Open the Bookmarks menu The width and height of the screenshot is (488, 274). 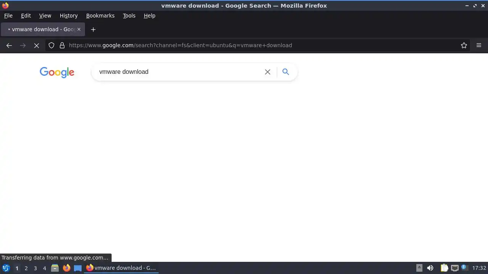coord(100,16)
